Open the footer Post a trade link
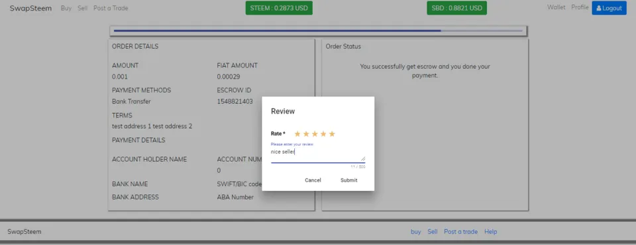Viewport: 636px width, 245px height. (x=461, y=232)
